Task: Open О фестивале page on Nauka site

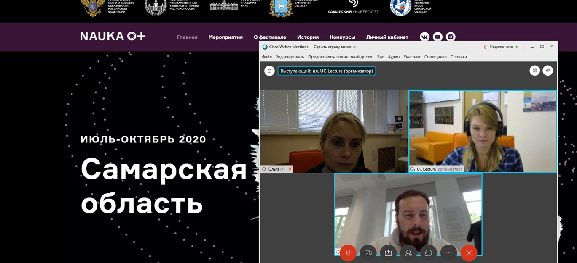Action: [270, 37]
